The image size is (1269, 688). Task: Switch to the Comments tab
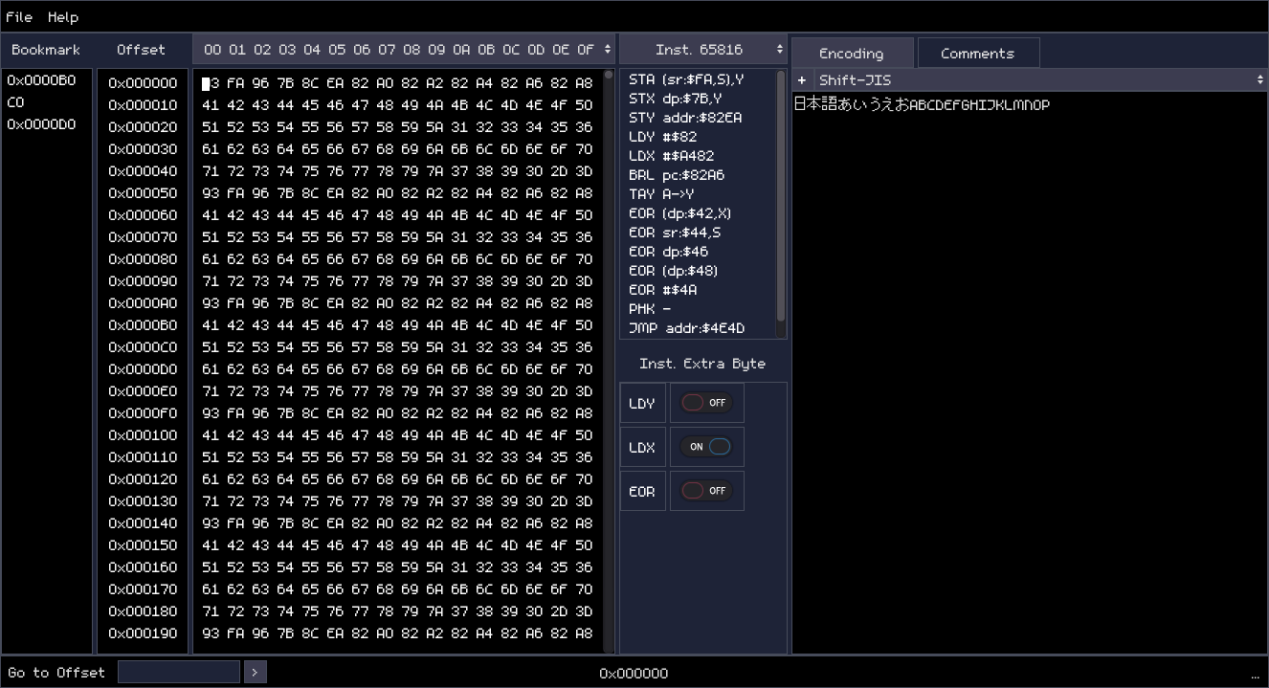click(977, 54)
